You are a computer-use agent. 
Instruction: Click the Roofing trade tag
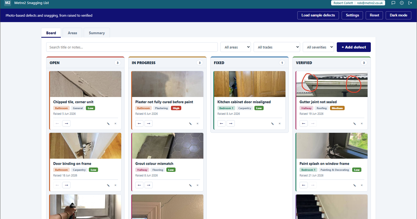[322, 108]
